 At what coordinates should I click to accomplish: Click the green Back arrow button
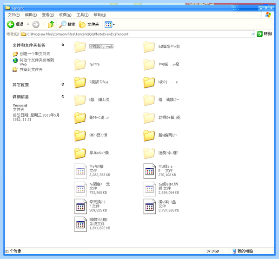11,24
